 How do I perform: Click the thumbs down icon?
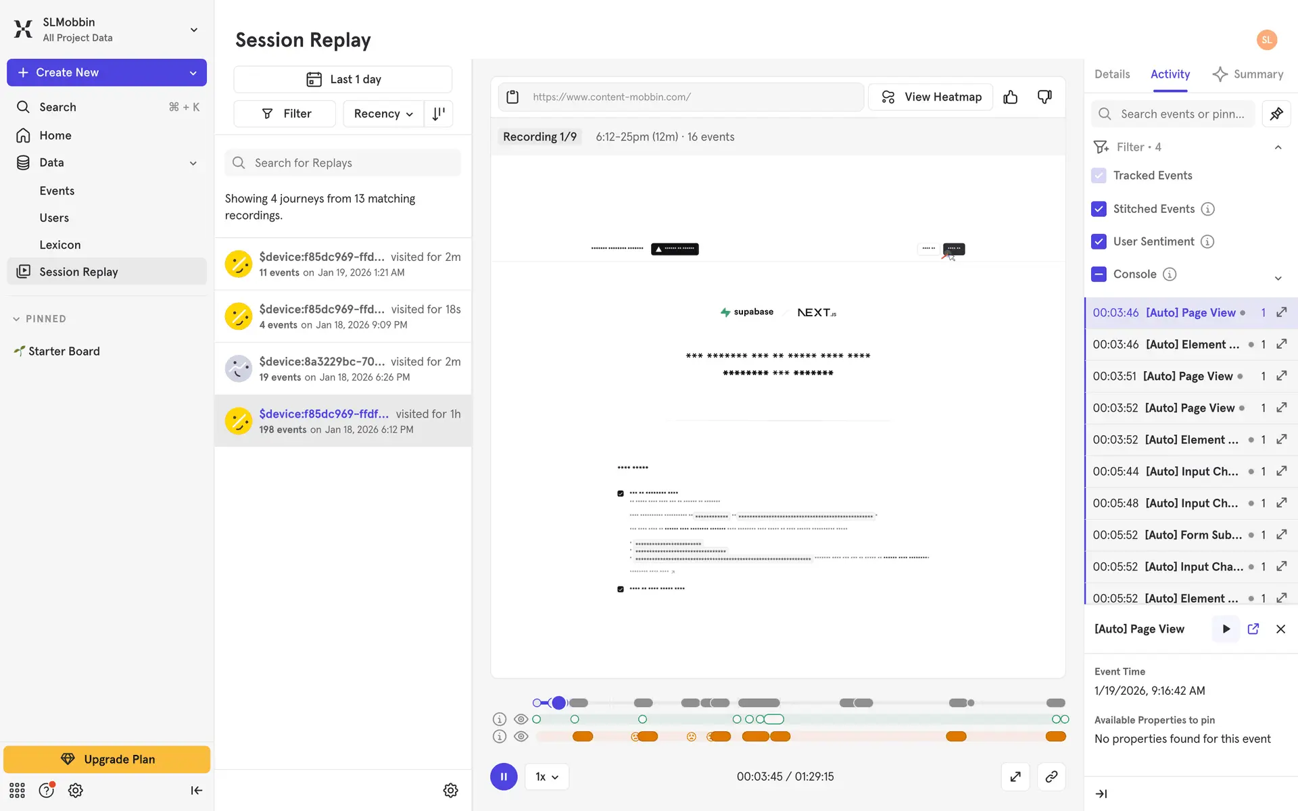(x=1044, y=97)
